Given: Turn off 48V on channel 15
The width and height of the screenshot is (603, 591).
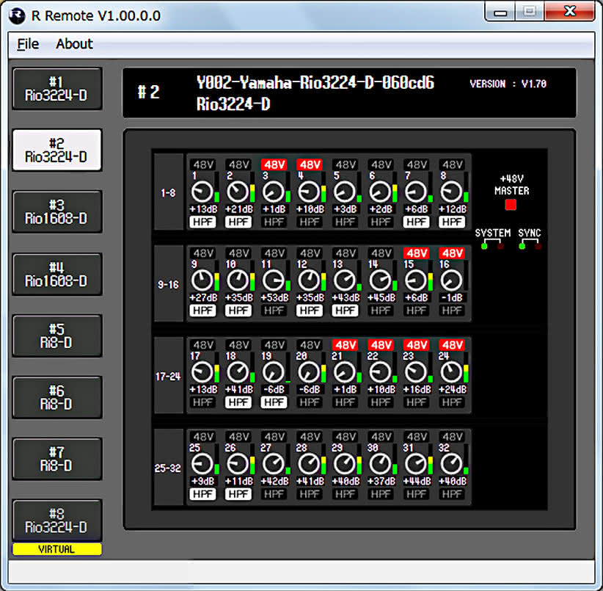Looking at the screenshot, I should 417,253.
